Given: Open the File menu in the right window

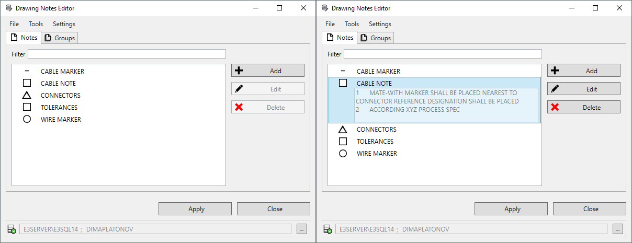Looking at the screenshot, I should pyautogui.click(x=330, y=24).
